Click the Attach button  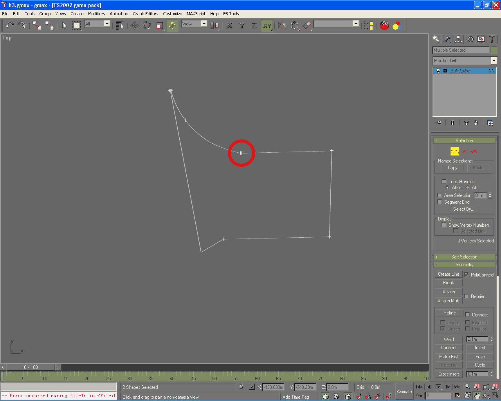(x=449, y=292)
